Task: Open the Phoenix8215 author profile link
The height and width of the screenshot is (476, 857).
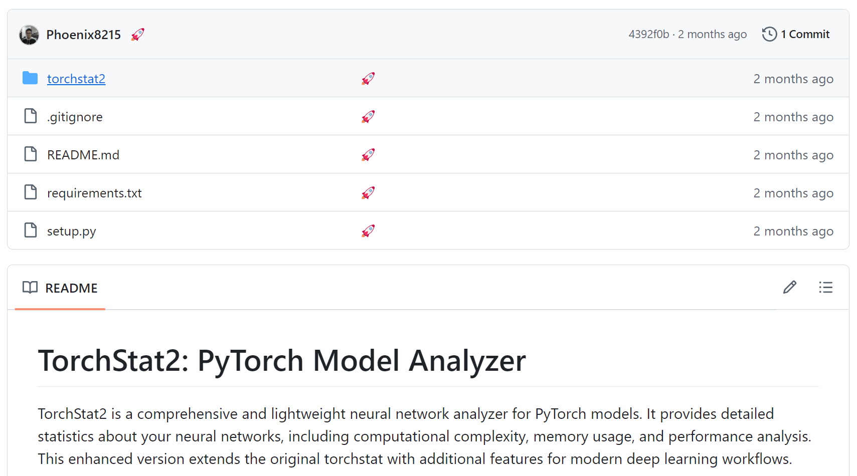Action: click(83, 35)
